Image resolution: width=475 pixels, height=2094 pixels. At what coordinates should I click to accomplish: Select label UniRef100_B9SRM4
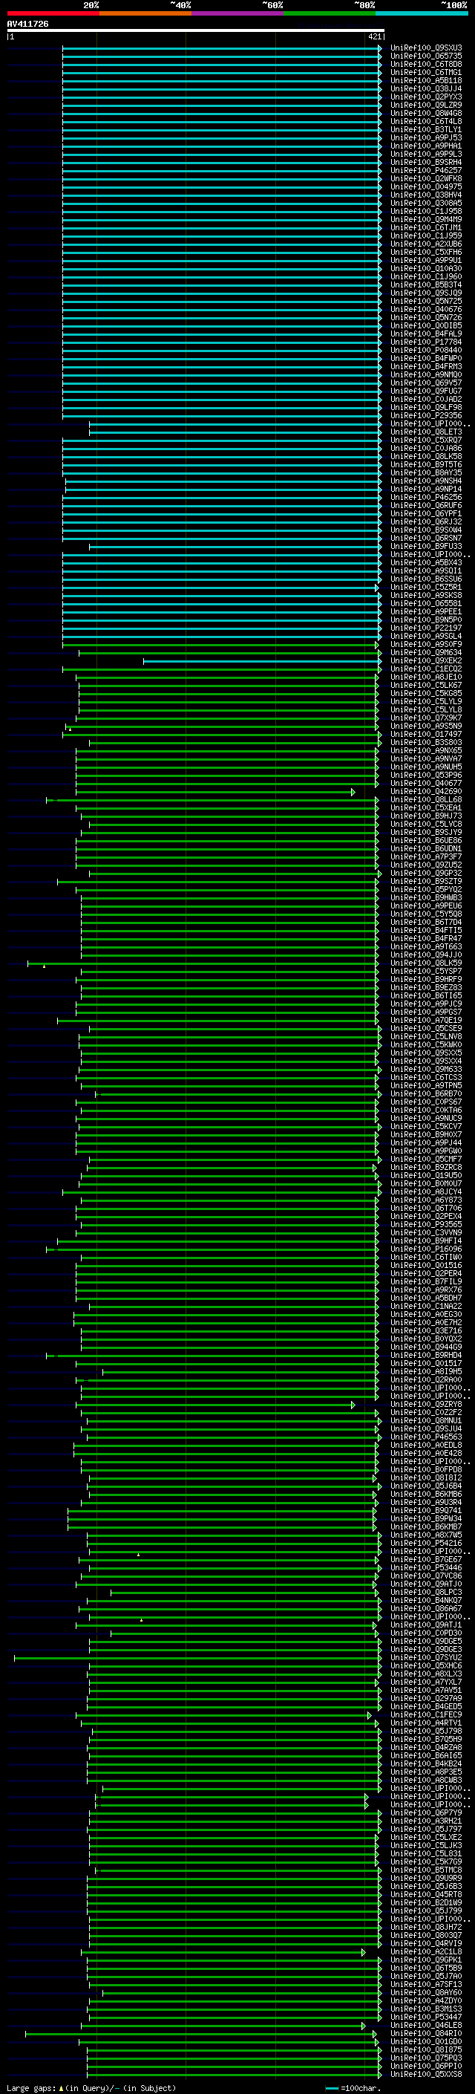(x=426, y=163)
